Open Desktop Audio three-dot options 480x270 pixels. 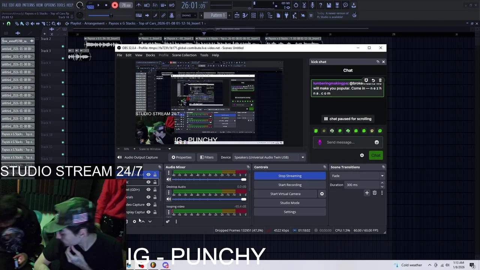click(x=169, y=193)
